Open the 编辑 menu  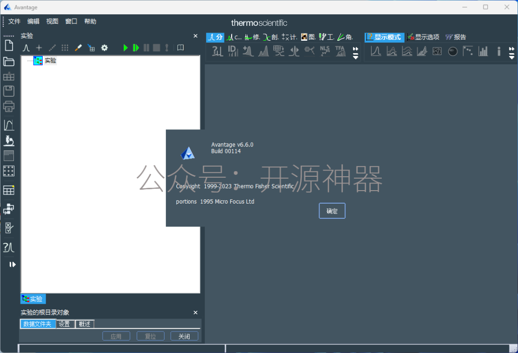tap(34, 22)
